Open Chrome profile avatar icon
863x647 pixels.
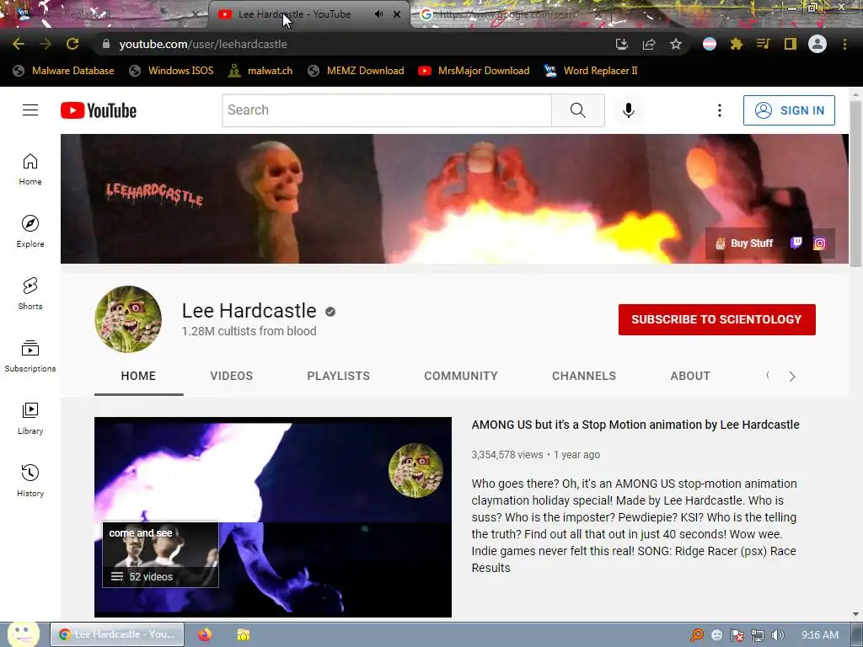click(x=817, y=44)
